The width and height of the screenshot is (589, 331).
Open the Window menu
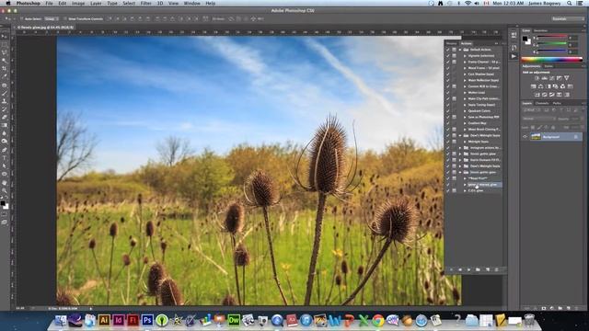191,3
